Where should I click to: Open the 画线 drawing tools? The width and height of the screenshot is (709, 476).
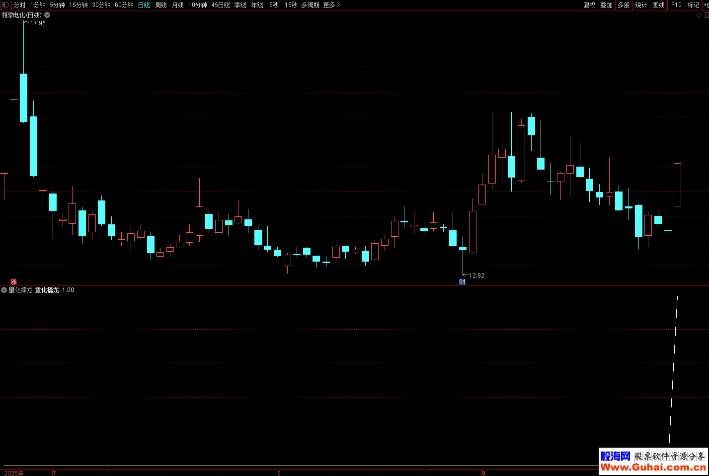(658, 5)
